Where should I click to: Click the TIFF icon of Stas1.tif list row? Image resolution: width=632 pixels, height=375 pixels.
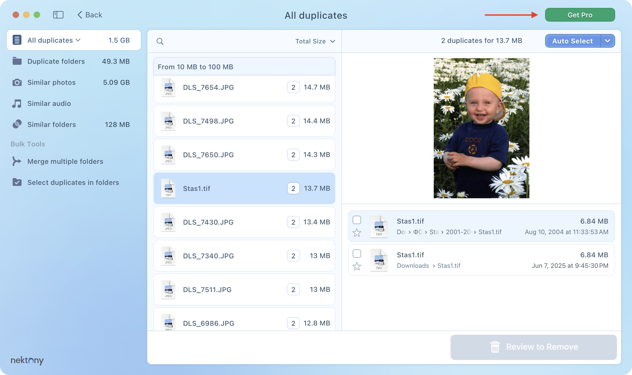pos(168,189)
